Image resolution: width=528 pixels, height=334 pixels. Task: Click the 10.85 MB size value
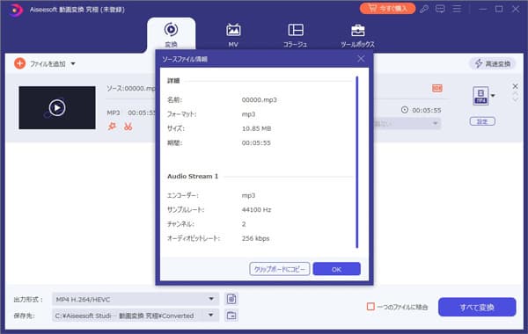(257, 128)
